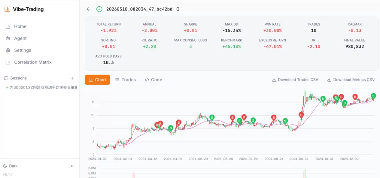Click the Trades tab list icon

pos(117,80)
